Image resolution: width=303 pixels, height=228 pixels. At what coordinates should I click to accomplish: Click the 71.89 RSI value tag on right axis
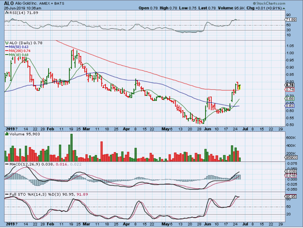(291, 20)
